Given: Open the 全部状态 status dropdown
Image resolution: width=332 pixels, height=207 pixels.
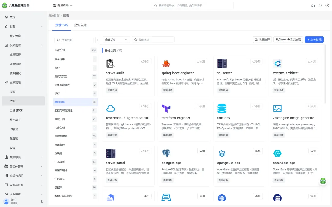Looking at the screenshot, I should (116, 40).
